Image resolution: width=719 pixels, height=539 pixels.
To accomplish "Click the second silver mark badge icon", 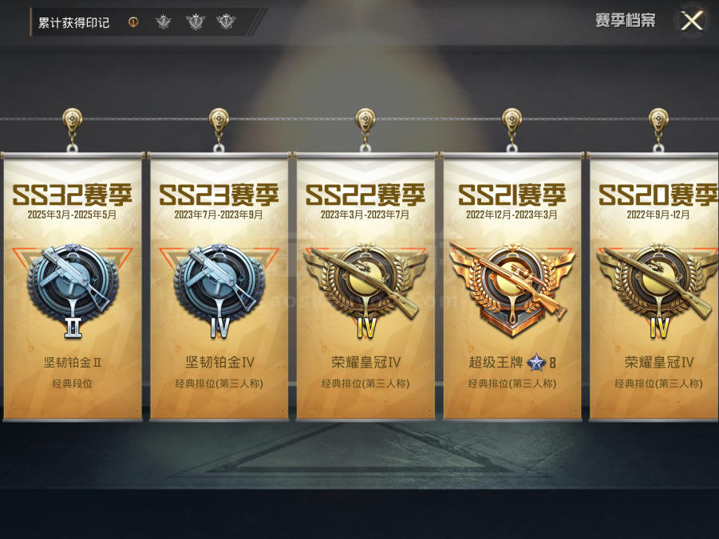I will tap(164, 22).
